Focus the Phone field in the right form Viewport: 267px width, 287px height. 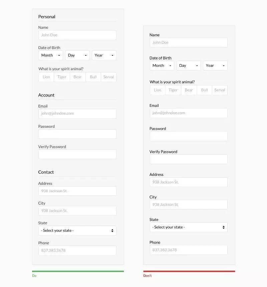pyautogui.click(x=189, y=250)
